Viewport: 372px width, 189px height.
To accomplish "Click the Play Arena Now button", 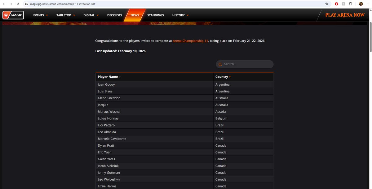I will [345, 15].
